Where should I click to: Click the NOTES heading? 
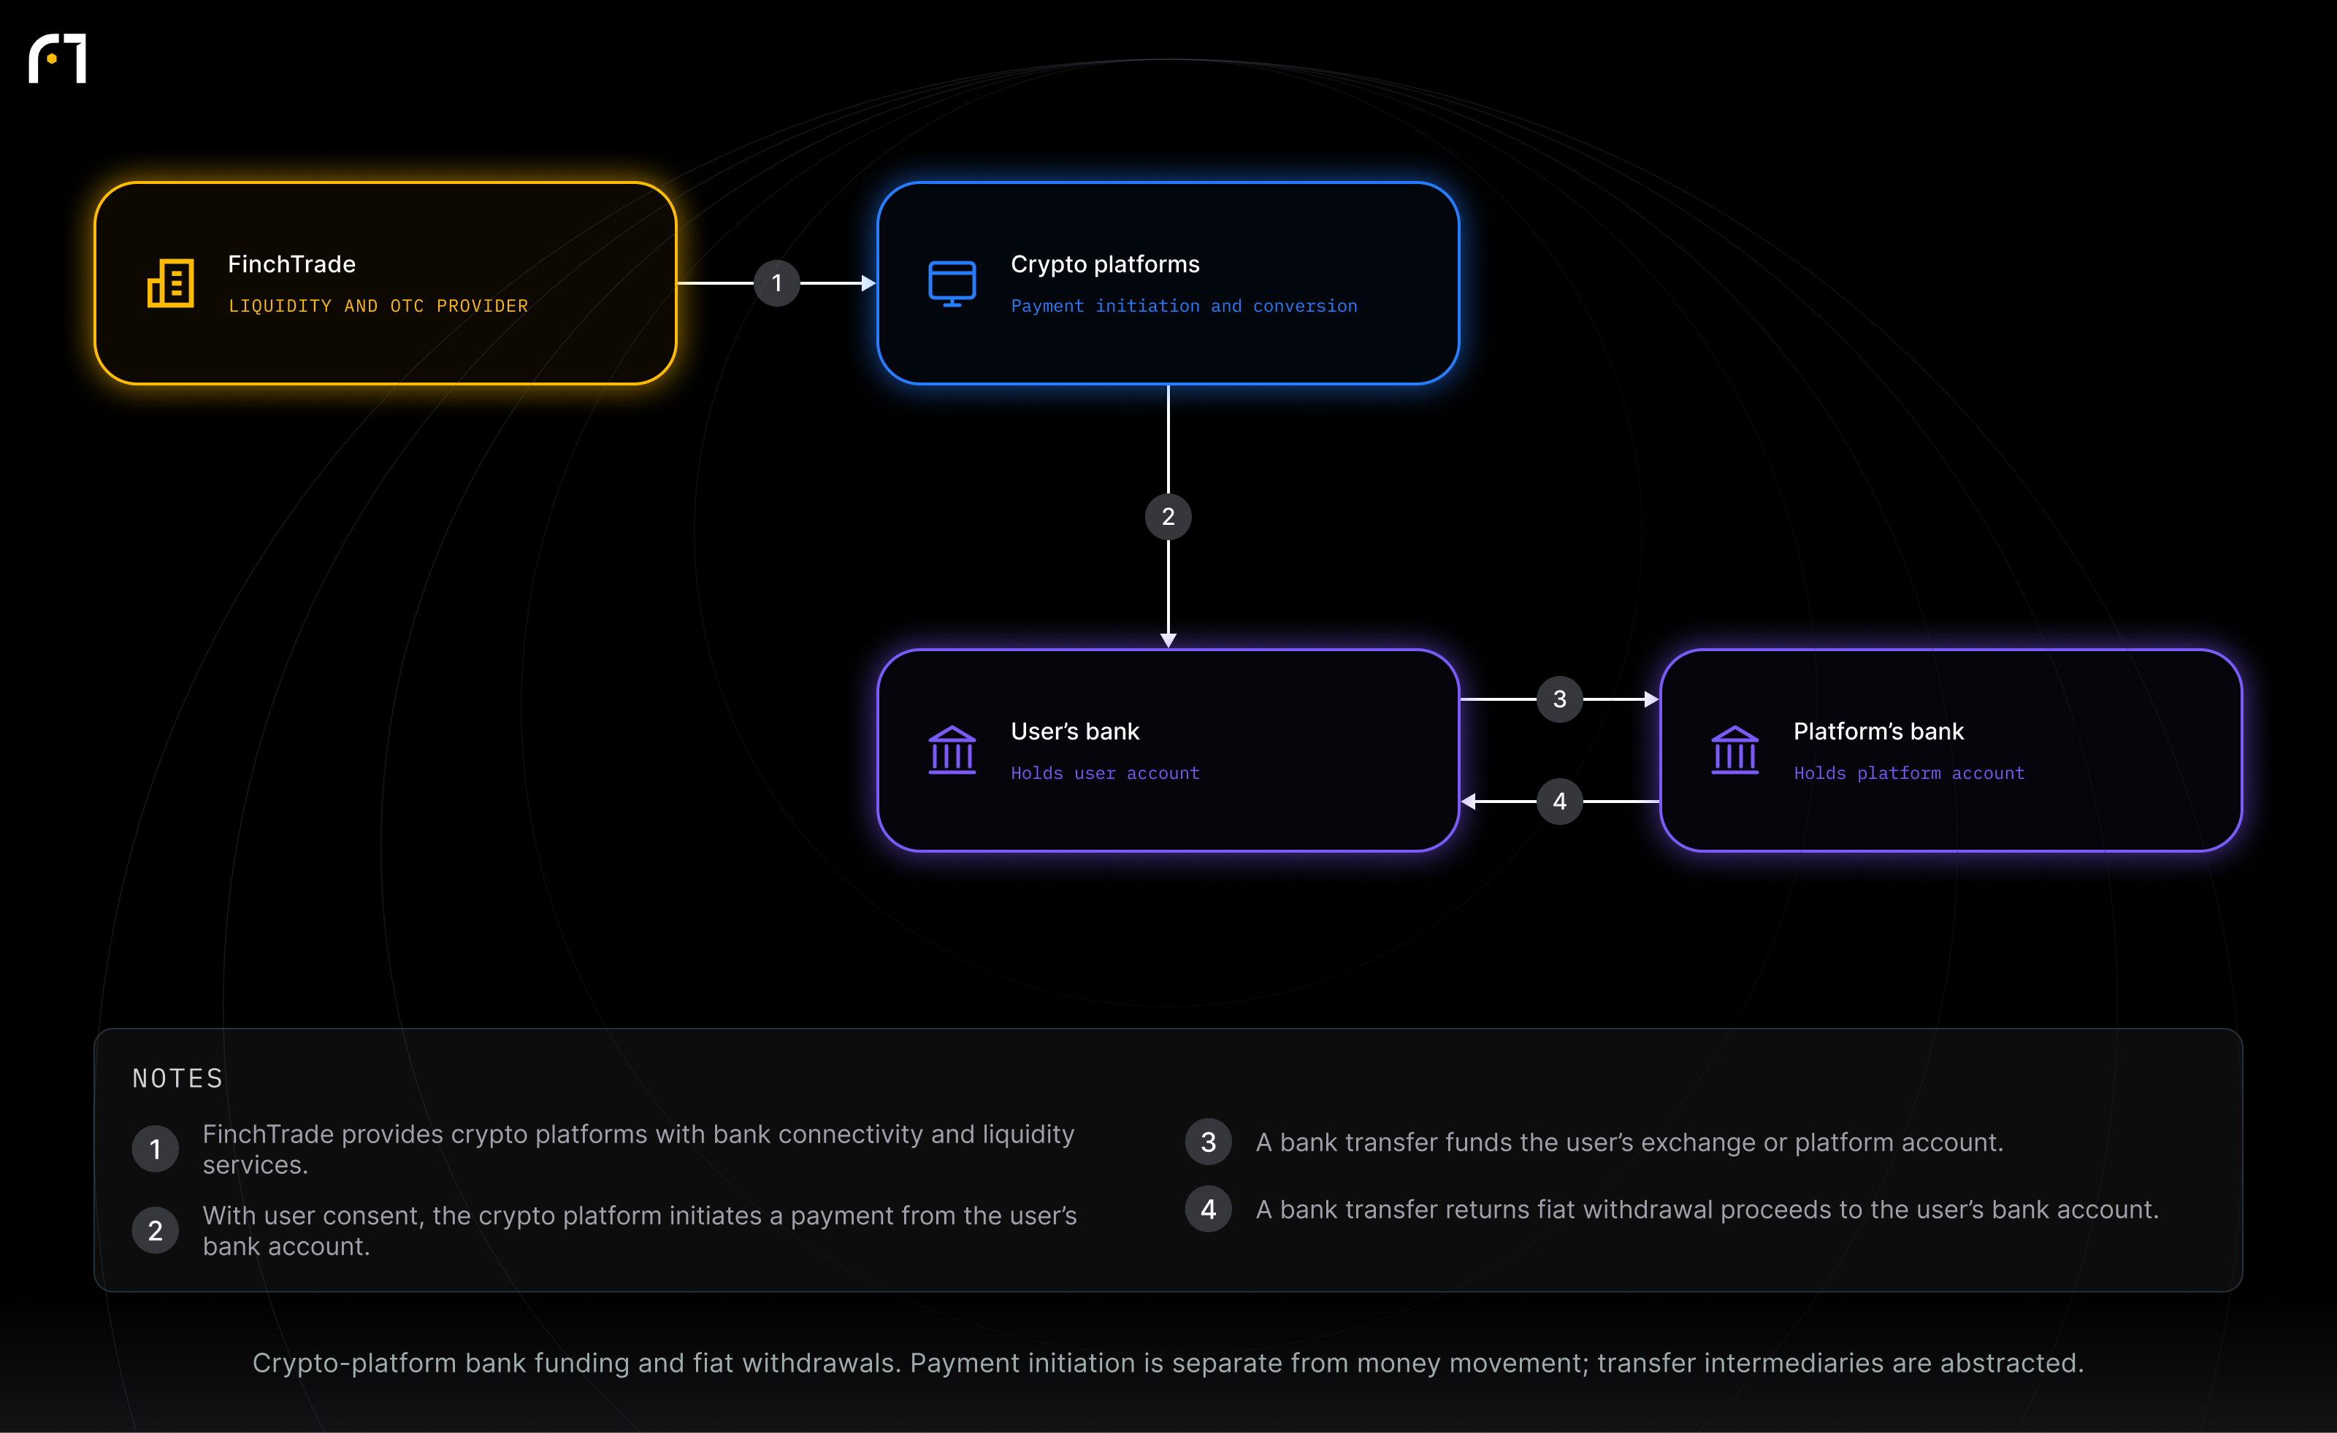point(177,1078)
